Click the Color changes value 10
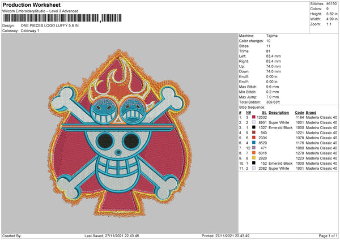340x240 pixels. [x=268, y=41]
